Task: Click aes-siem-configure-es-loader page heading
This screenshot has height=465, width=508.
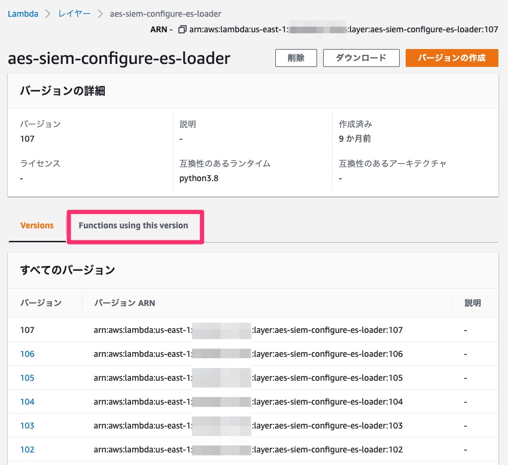Action: pyautogui.click(x=119, y=59)
